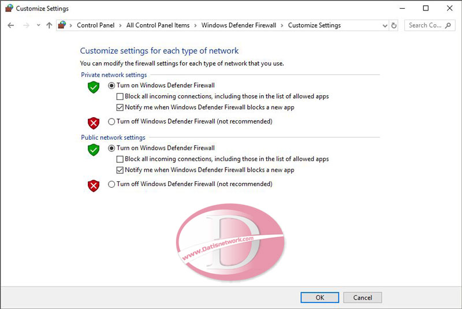Expand chevron after Windows Defender Firewall breadcrumb
The width and height of the screenshot is (462, 309).
click(282, 25)
